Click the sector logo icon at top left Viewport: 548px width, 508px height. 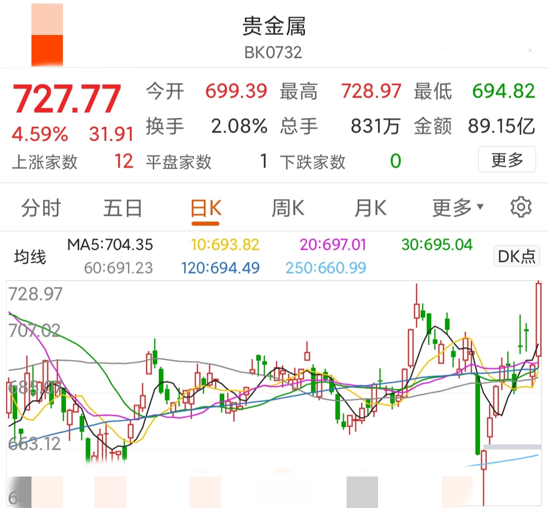[x=47, y=34]
